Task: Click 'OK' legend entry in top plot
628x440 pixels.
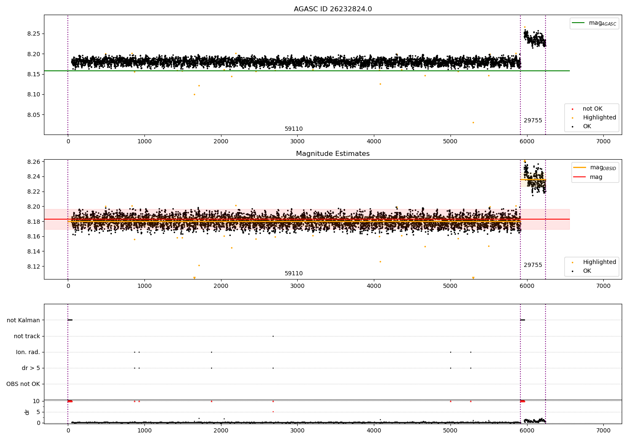Action: coord(582,127)
